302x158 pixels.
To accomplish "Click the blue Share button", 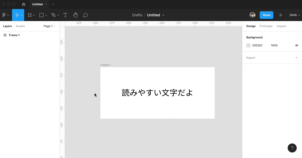I will [x=266, y=15].
